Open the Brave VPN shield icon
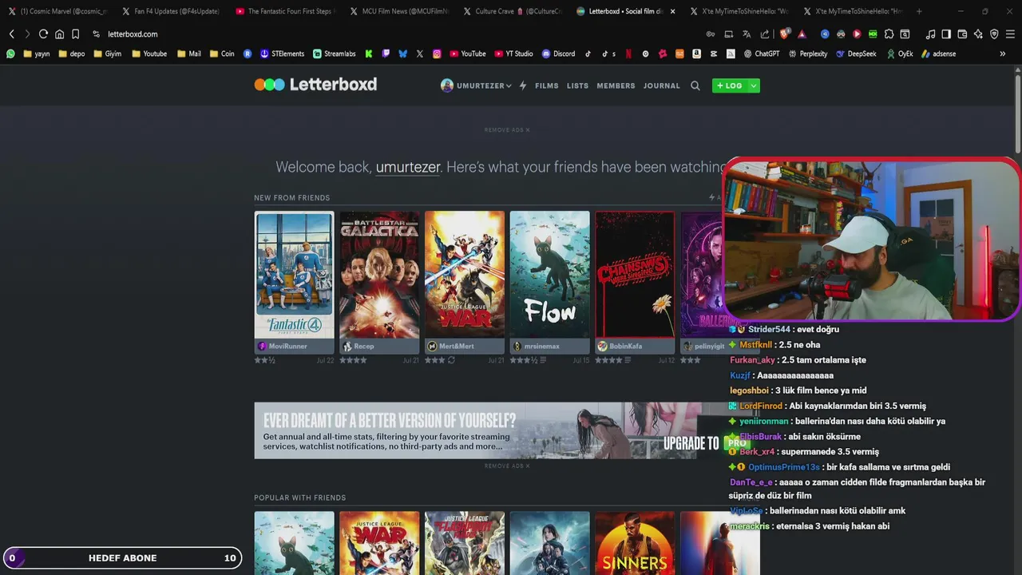 coord(994,34)
